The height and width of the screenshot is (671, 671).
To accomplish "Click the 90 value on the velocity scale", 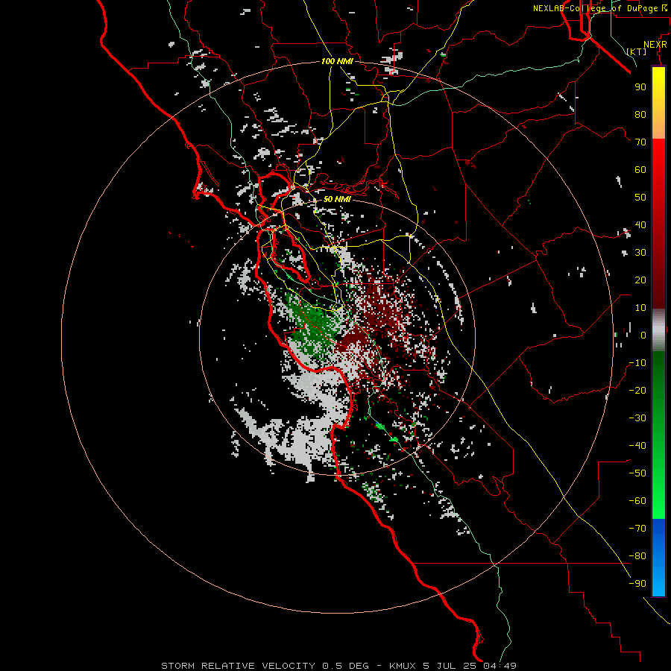I will pyautogui.click(x=640, y=87).
